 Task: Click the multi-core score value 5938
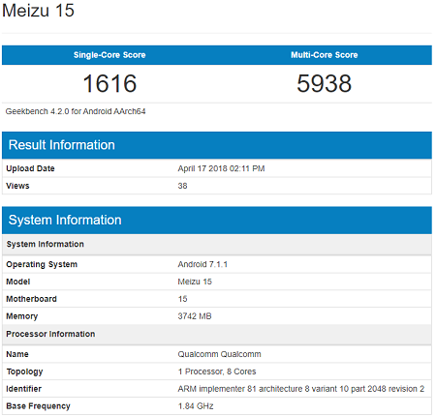pyautogui.click(x=325, y=83)
